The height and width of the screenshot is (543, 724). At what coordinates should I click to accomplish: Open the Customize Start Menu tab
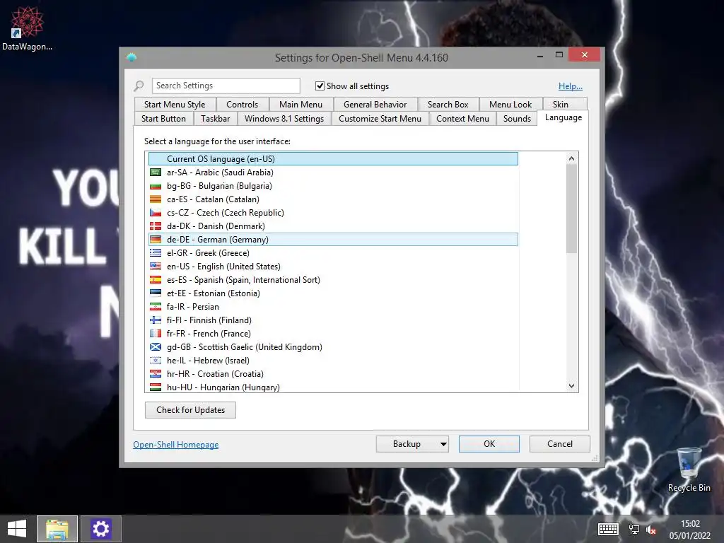(380, 119)
